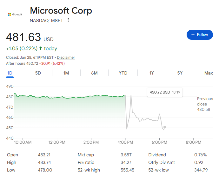Image resolution: width=219 pixels, height=175 pixels.
Task: Show the 1M chart range
Action: coord(66,73)
